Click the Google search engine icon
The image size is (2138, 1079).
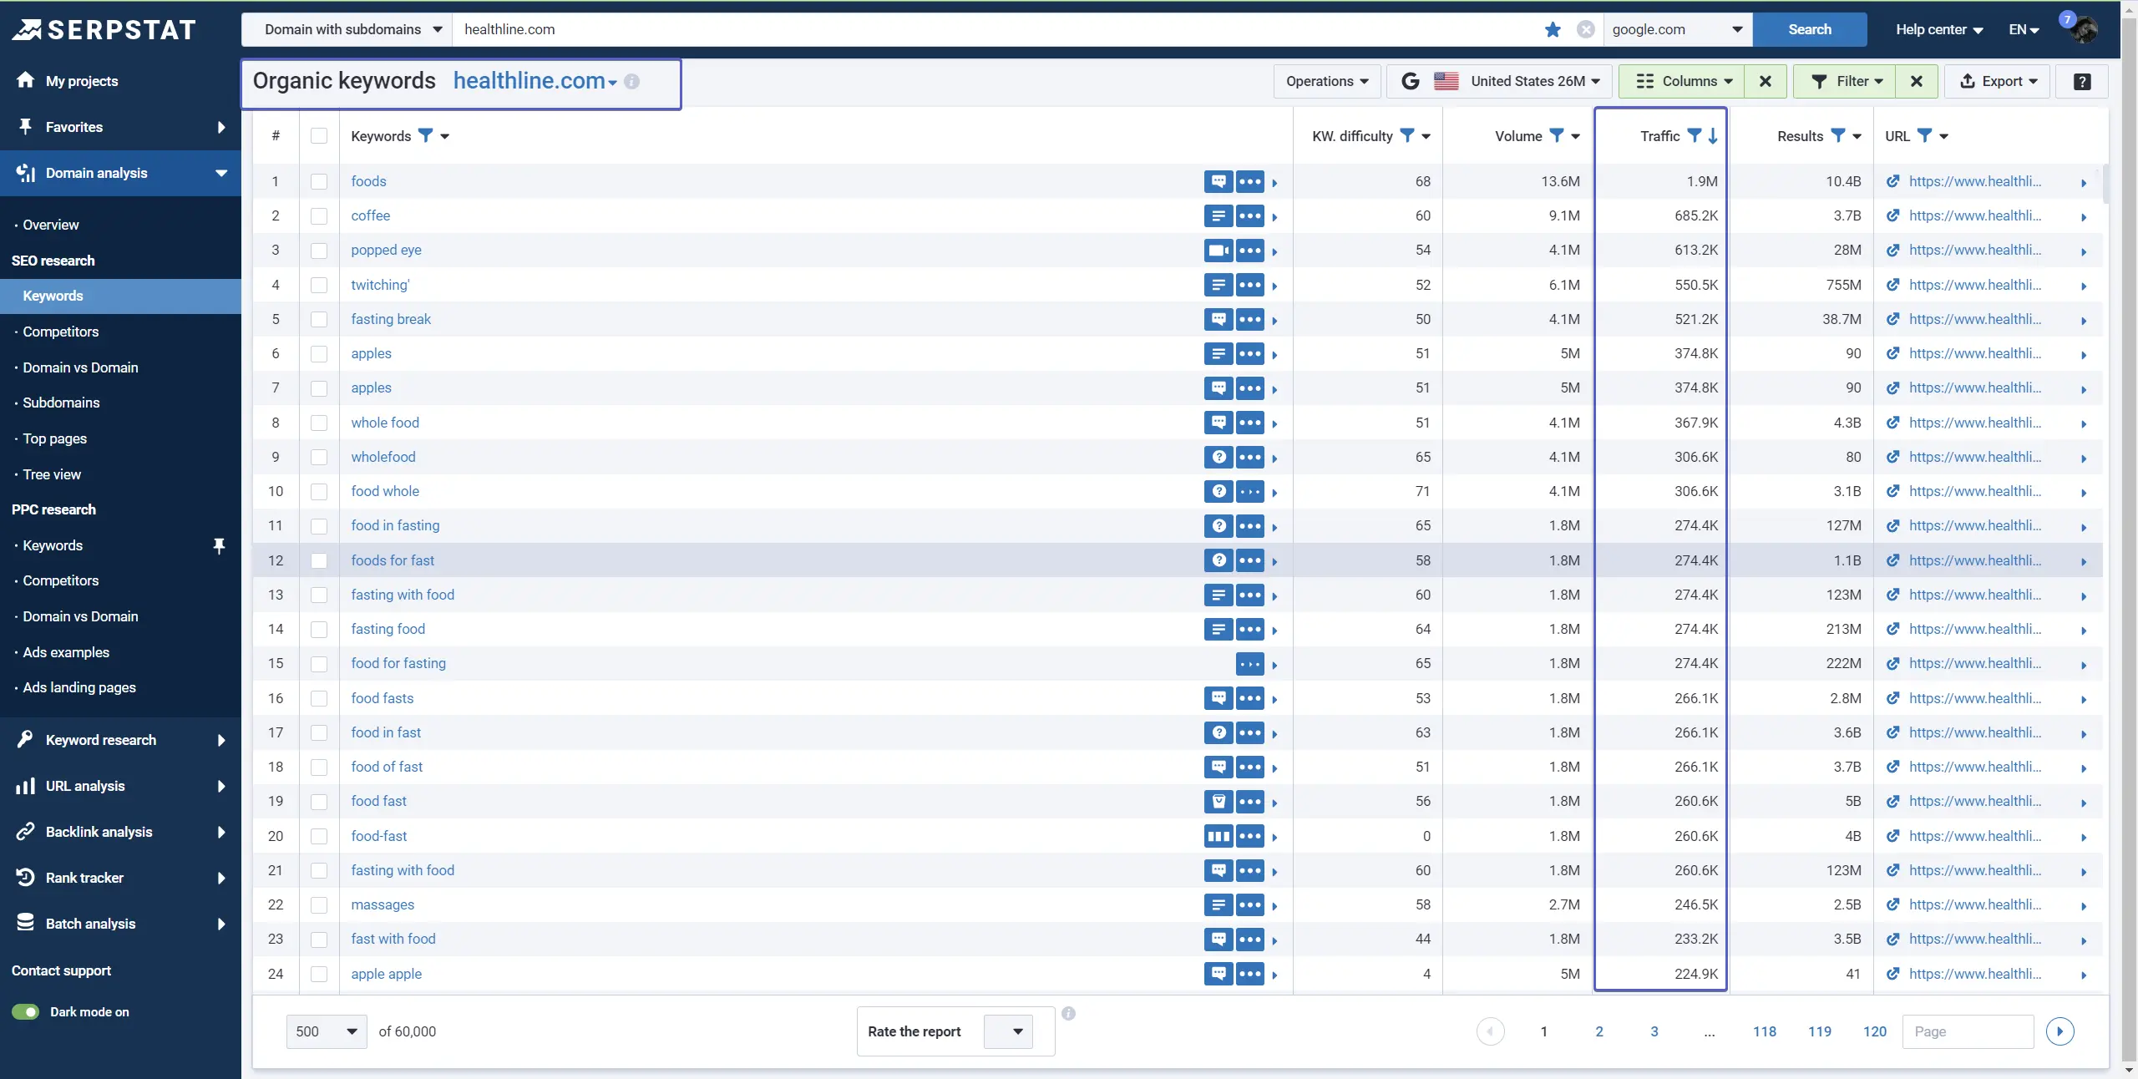(1410, 81)
